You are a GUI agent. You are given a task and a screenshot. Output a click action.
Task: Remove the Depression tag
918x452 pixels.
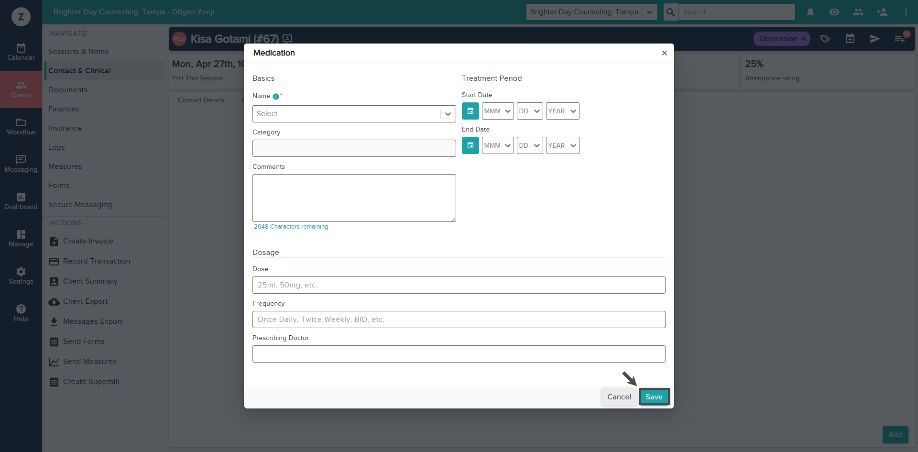(804, 39)
